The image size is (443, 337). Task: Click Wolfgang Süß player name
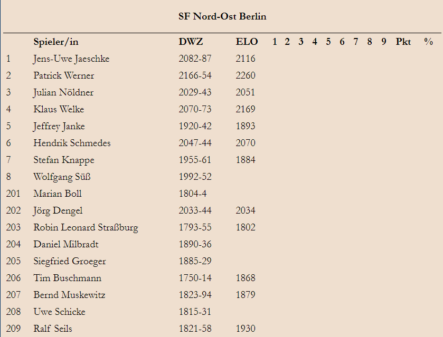click(62, 177)
